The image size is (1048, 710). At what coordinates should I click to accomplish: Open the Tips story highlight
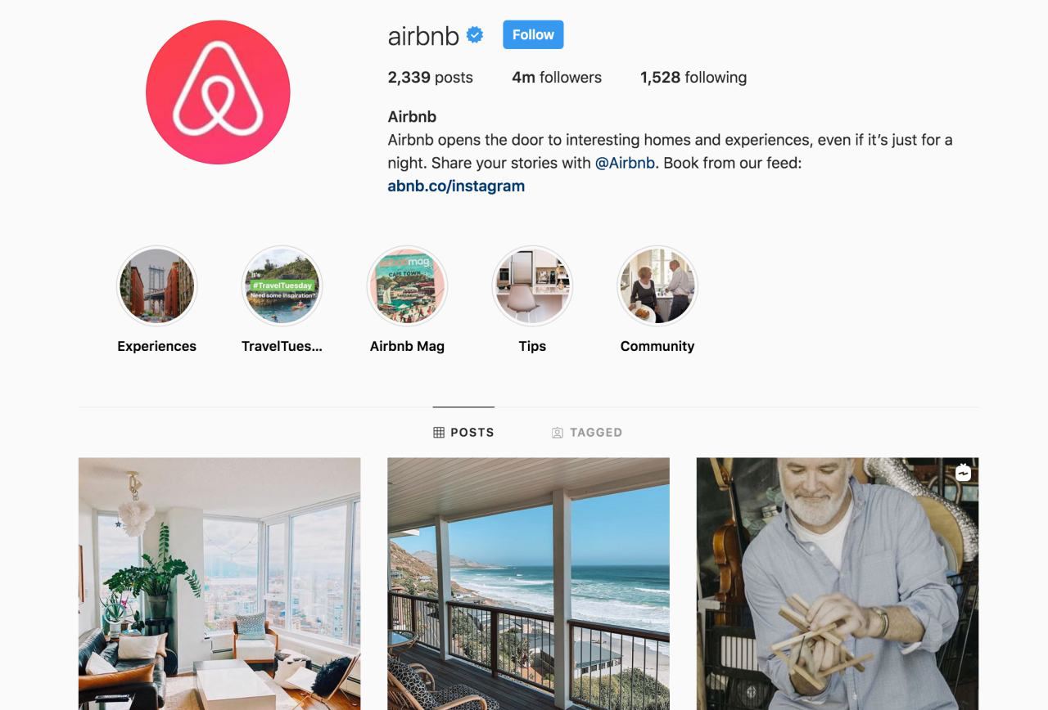click(x=532, y=286)
